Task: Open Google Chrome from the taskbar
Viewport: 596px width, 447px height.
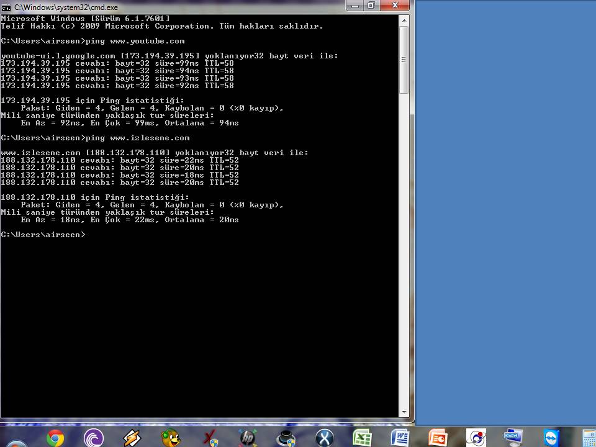Action: pos(55,438)
